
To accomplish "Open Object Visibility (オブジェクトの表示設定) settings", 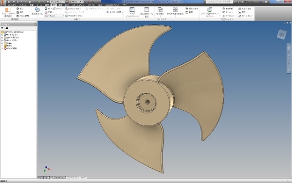I will [x=8, y=12].
